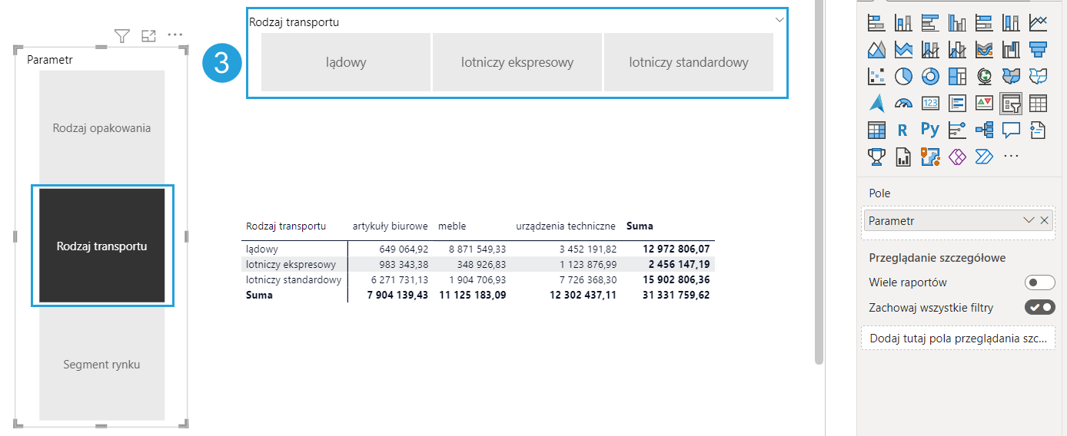Select the pie chart visual icon
This screenshot has height=436, width=1067.
pos(903,76)
